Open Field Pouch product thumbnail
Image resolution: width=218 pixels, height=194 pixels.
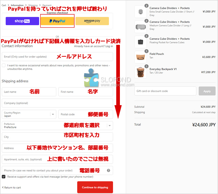(x=141, y=57)
